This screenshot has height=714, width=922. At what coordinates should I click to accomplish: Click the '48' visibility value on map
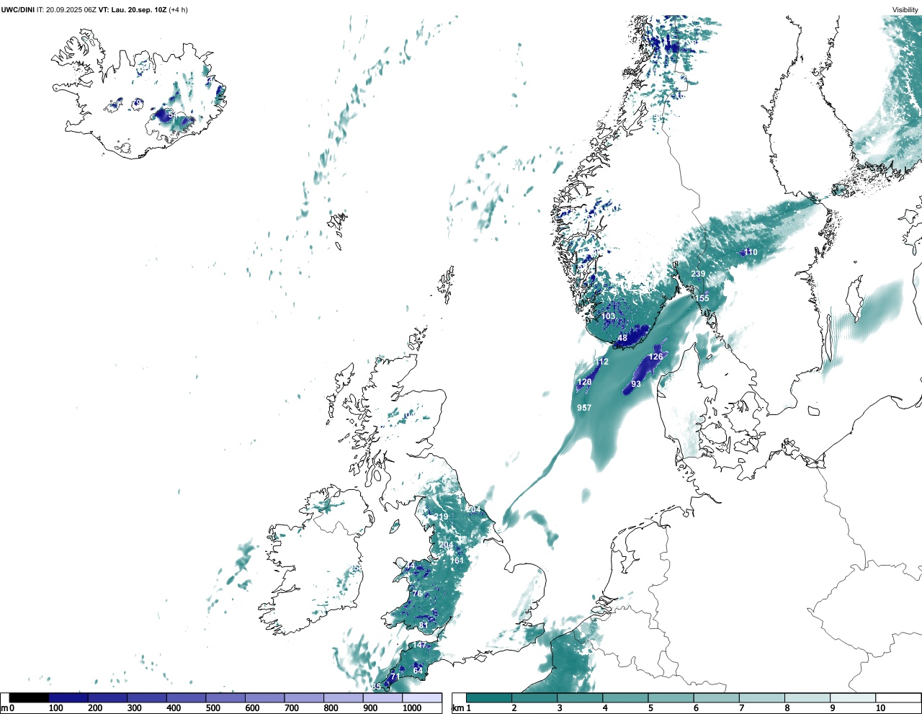point(622,338)
